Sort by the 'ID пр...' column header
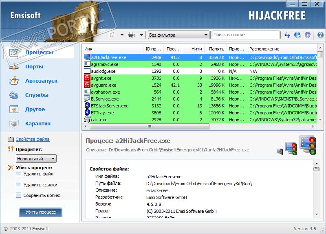 coord(154,49)
